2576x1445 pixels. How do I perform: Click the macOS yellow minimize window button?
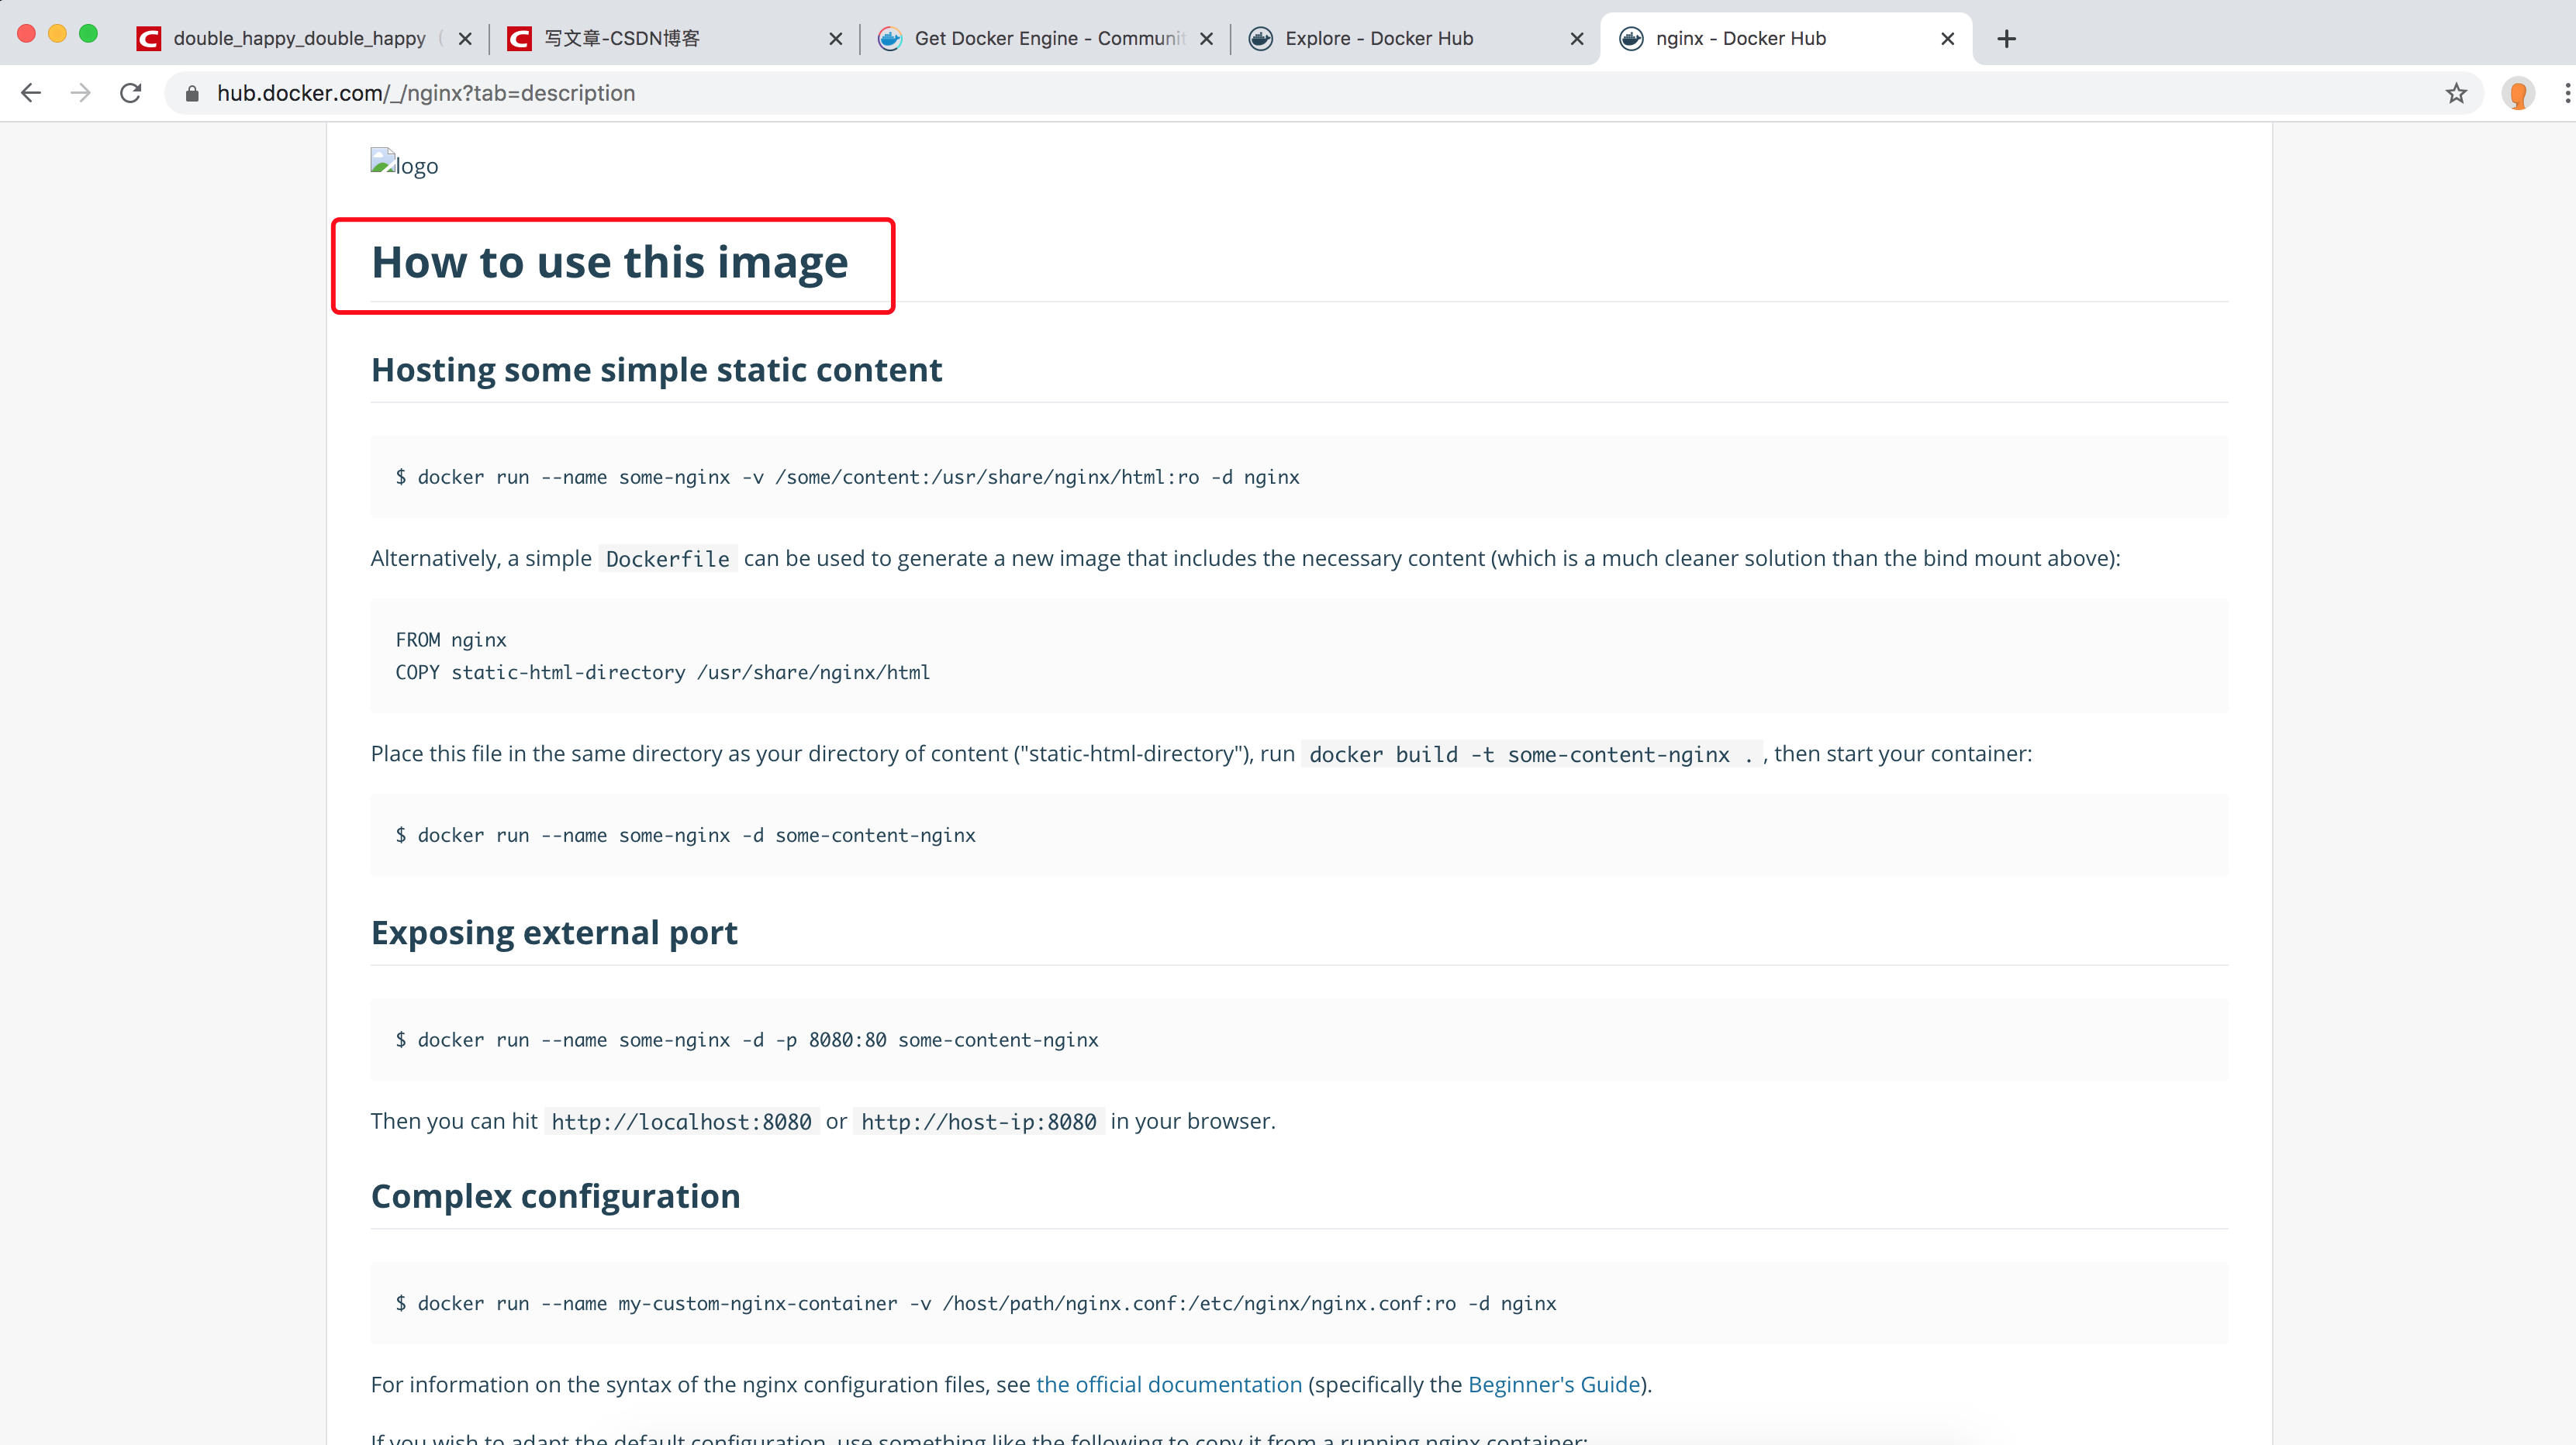pos(57,34)
